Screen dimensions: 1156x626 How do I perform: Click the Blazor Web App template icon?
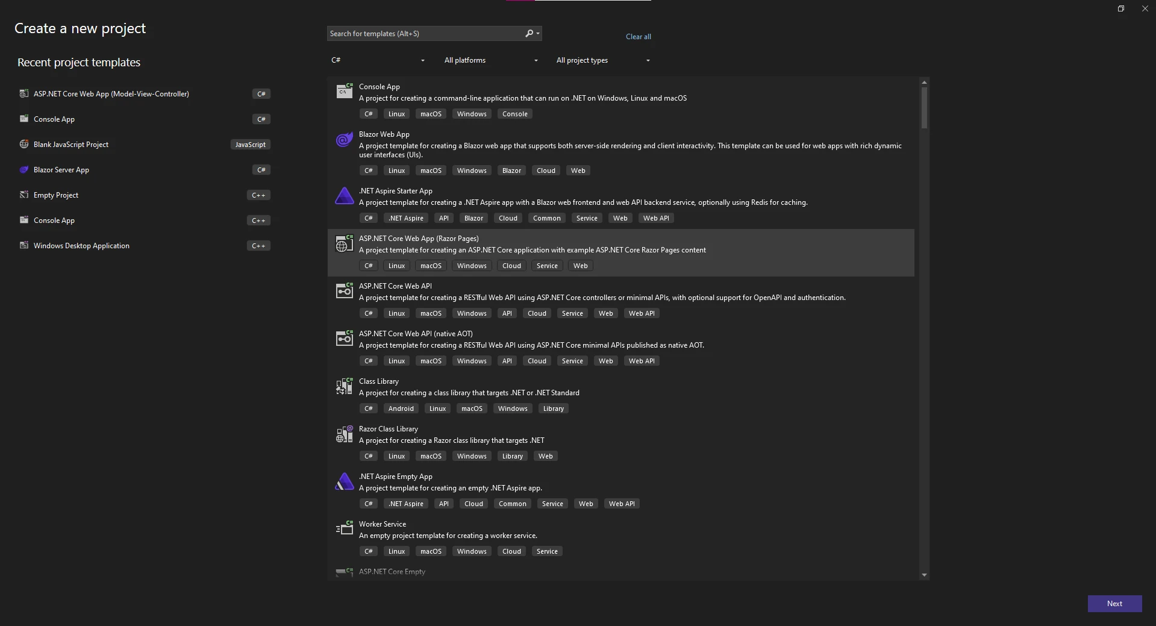(x=344, y=140)
